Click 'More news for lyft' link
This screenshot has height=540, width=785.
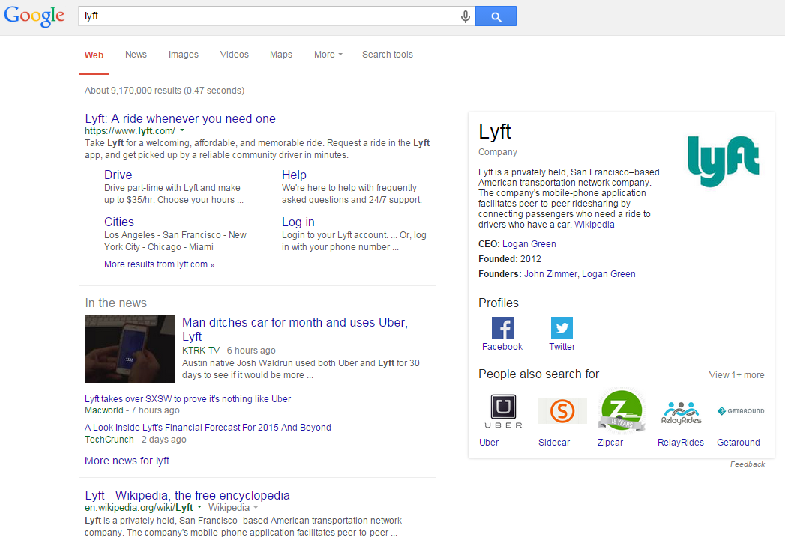pos(127,461)
